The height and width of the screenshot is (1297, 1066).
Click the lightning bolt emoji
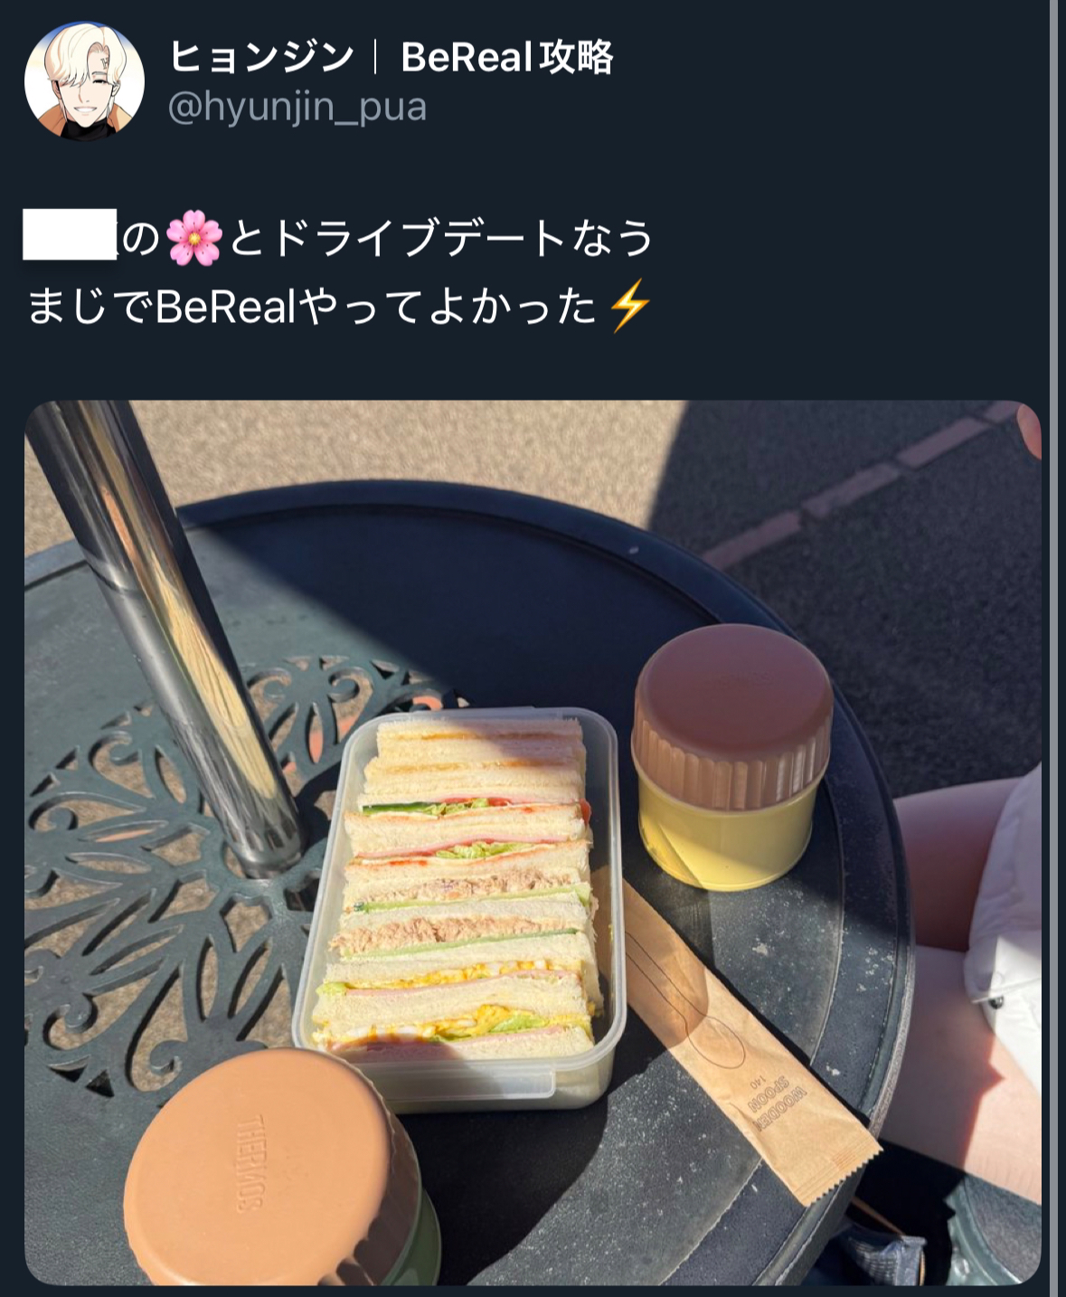pyautogui.click(x=629, y=307)
